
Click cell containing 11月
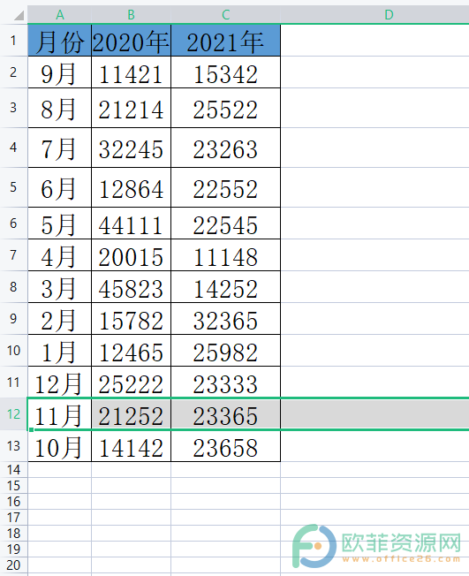coord(59,414)
